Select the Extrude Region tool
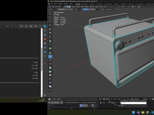 [50, 49]
